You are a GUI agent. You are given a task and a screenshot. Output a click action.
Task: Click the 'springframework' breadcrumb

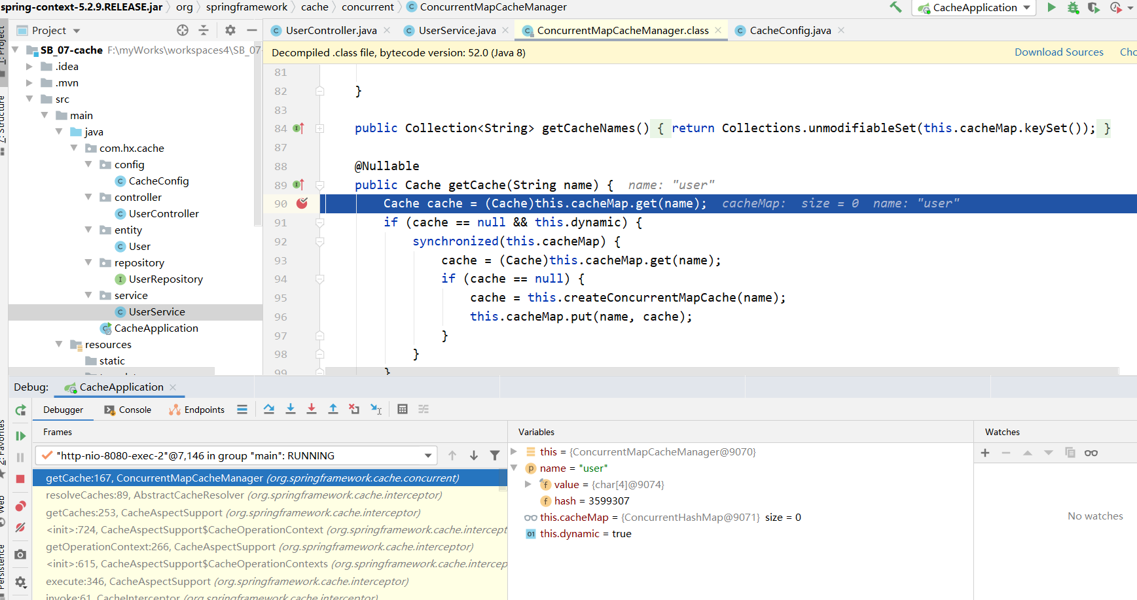point(246,7)
